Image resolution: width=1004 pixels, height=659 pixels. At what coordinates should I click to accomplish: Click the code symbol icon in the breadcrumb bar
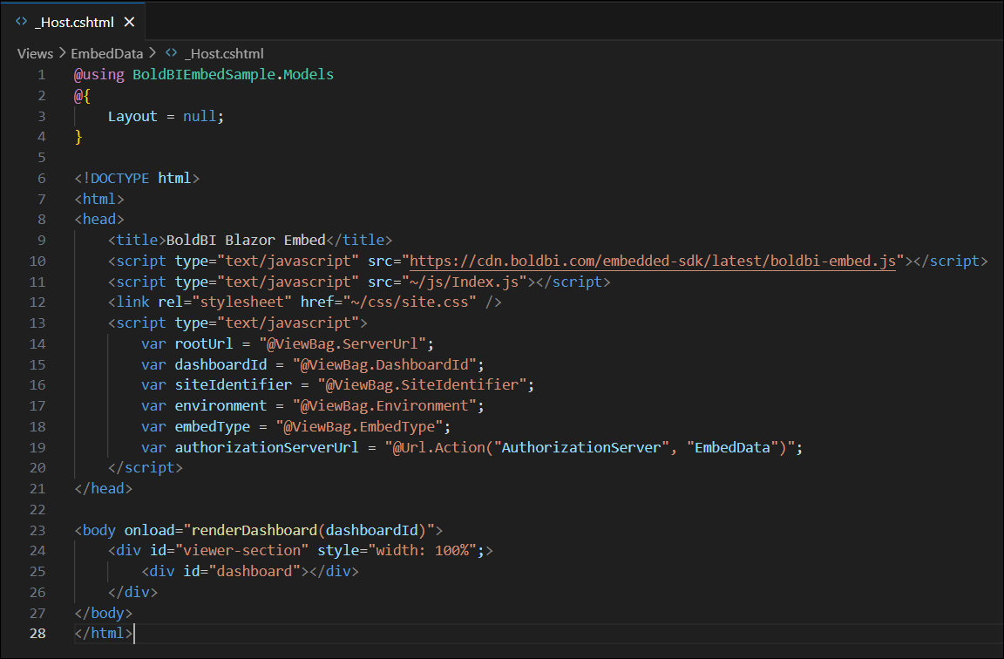click(171, 53)
